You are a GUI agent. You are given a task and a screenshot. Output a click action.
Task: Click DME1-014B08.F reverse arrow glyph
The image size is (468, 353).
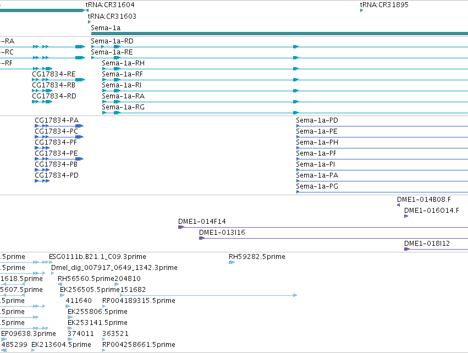(x=399, y=205)
